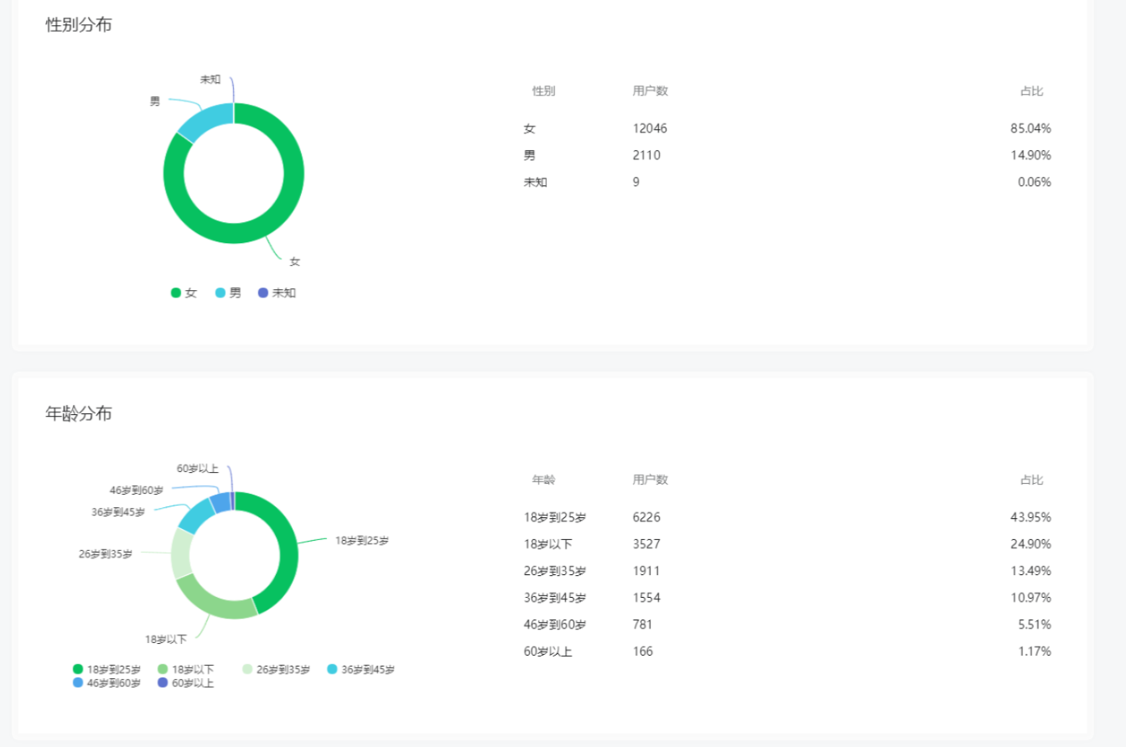This screenshot has height=747, width=1126.
Task: Click 未知 callout label above gender donut
Action: pyautogui.click(x=210, y=80)
